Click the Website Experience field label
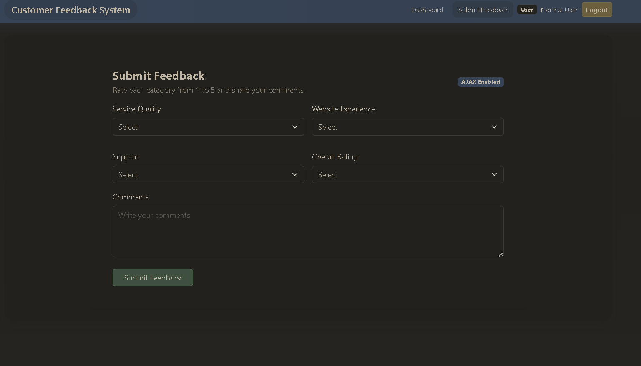Image resolution: width=641 pixels, height=366 pixels. [343, 109]
